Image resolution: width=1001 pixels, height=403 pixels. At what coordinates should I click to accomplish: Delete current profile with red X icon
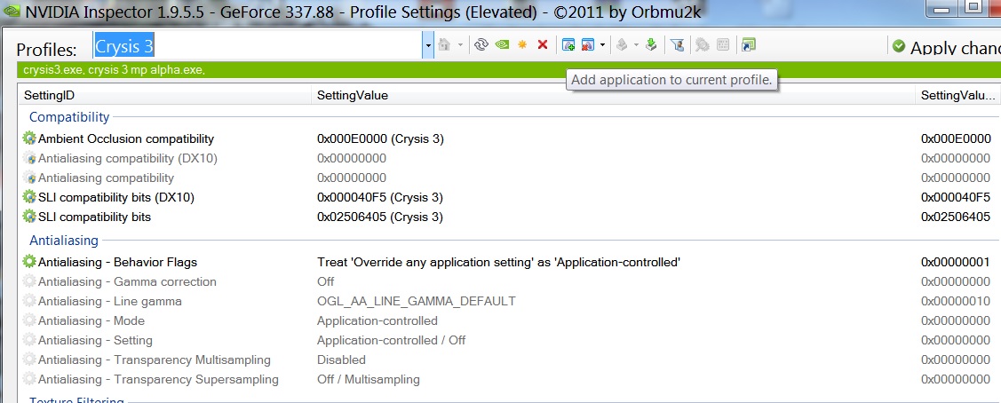(x=543, y=45)
